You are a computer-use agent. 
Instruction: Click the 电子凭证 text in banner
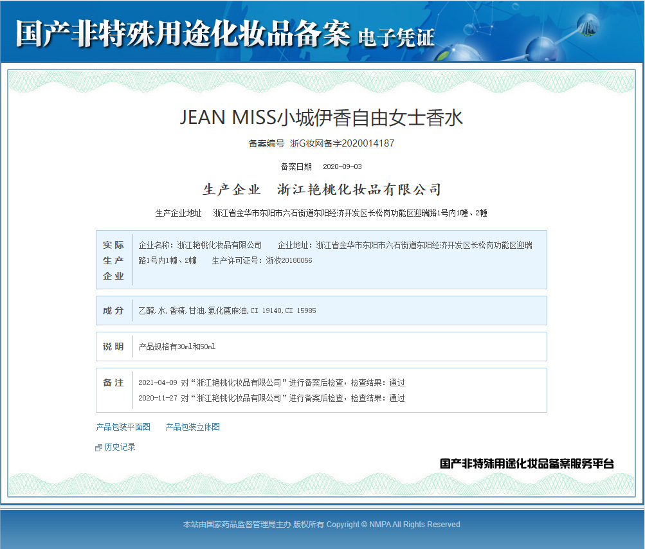tap(396, 38)
